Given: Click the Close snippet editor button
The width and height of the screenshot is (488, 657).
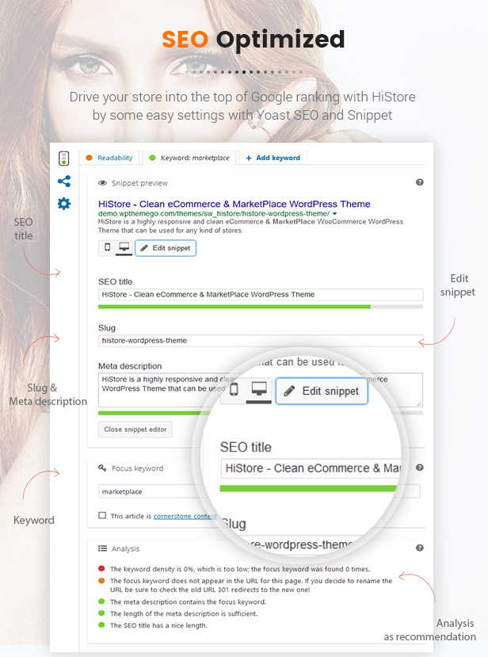Looking at the screenshot, I should pos(135,430).
